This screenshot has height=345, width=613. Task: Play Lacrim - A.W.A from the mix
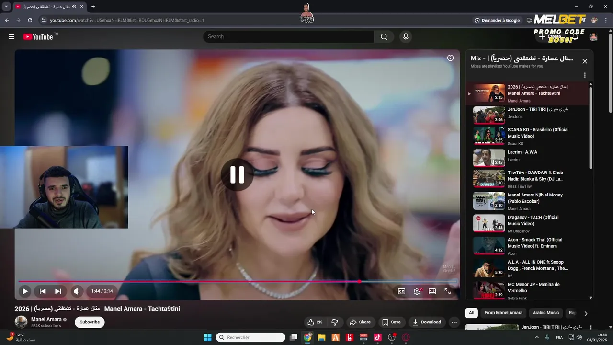(x=527, y=158)
